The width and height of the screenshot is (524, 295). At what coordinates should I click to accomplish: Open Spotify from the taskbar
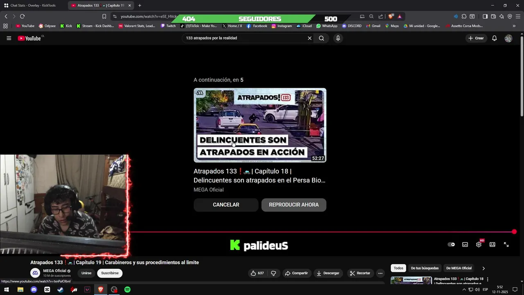127,290
